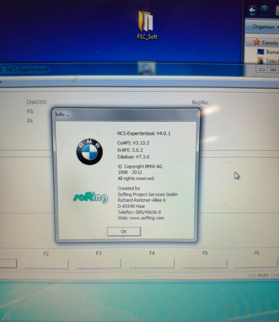Click the F3 function button
This screenshot has height=322, width=279.
click(99, 264)
